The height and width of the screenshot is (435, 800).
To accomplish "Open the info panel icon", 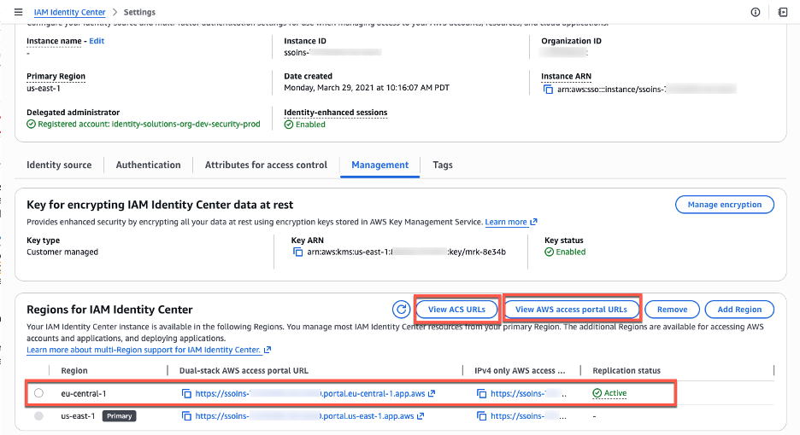I will tap(755, 12).
